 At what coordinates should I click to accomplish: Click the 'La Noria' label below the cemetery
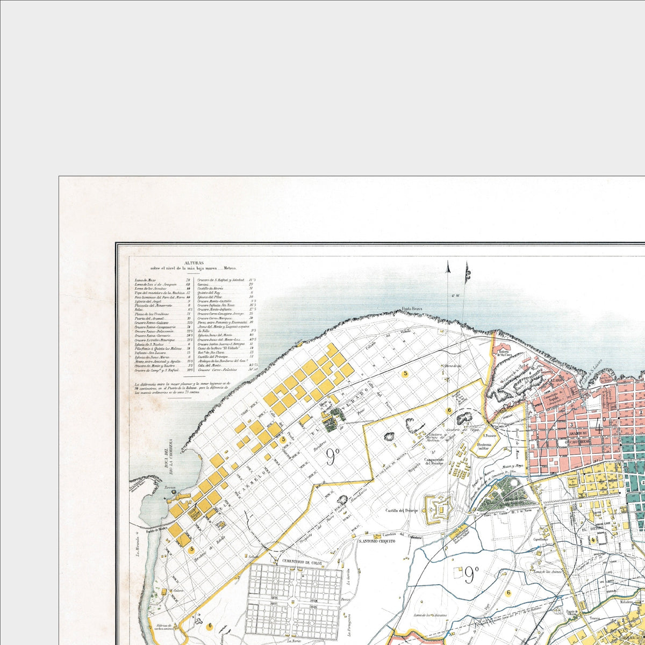tap(294, 641)
